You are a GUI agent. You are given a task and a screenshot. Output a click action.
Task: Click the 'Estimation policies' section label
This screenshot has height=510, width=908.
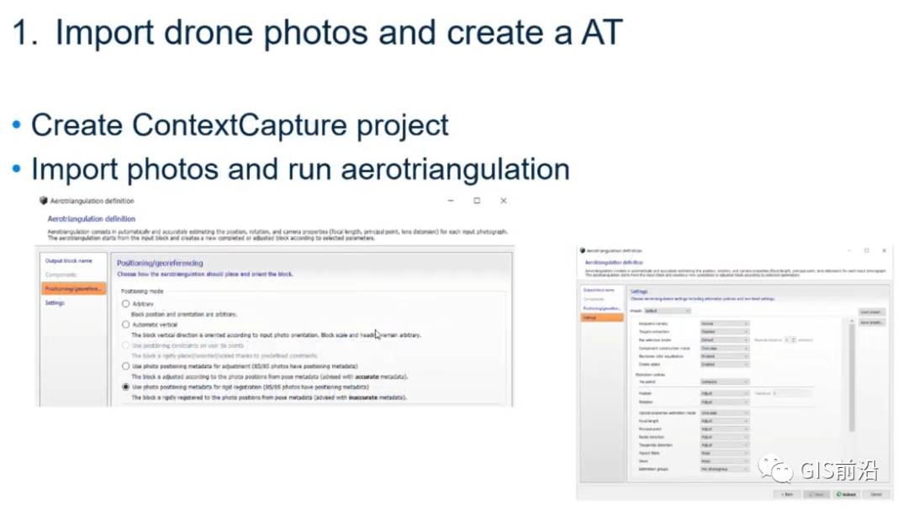pos(650,375)
